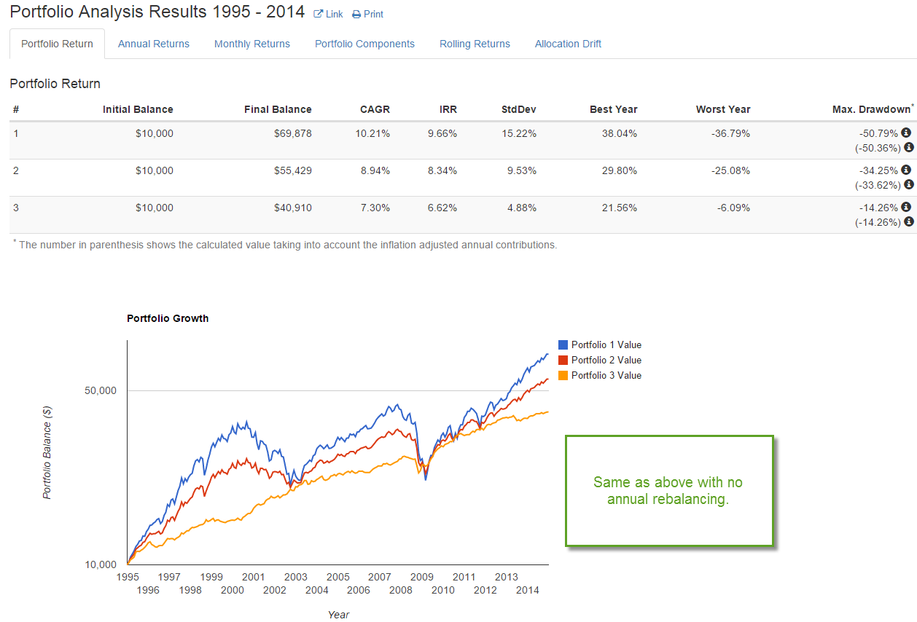Viewport: 917px width, 622px height.
Task: Click info icon beside parenthesized (-14.26%) value
Action: (x=908, y=221)
